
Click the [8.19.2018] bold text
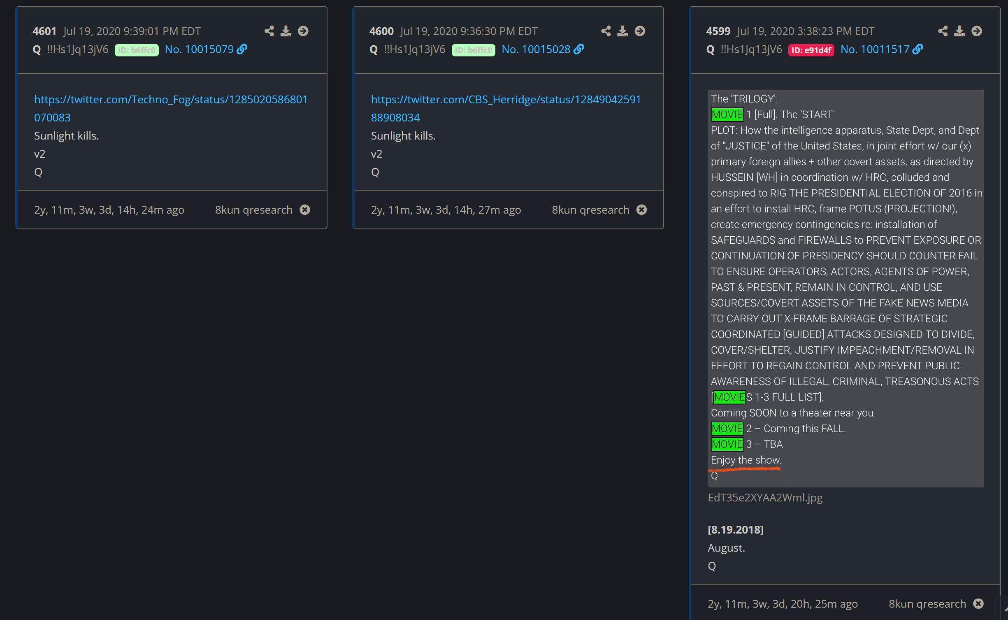click(x=736, y=530)
